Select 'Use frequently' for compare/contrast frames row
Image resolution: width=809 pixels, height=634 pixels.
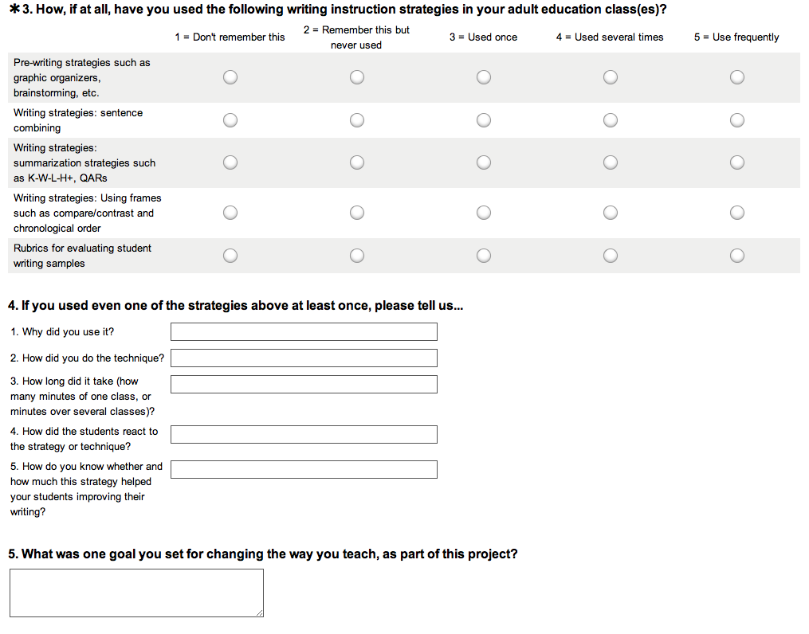(x=737, y=213)
